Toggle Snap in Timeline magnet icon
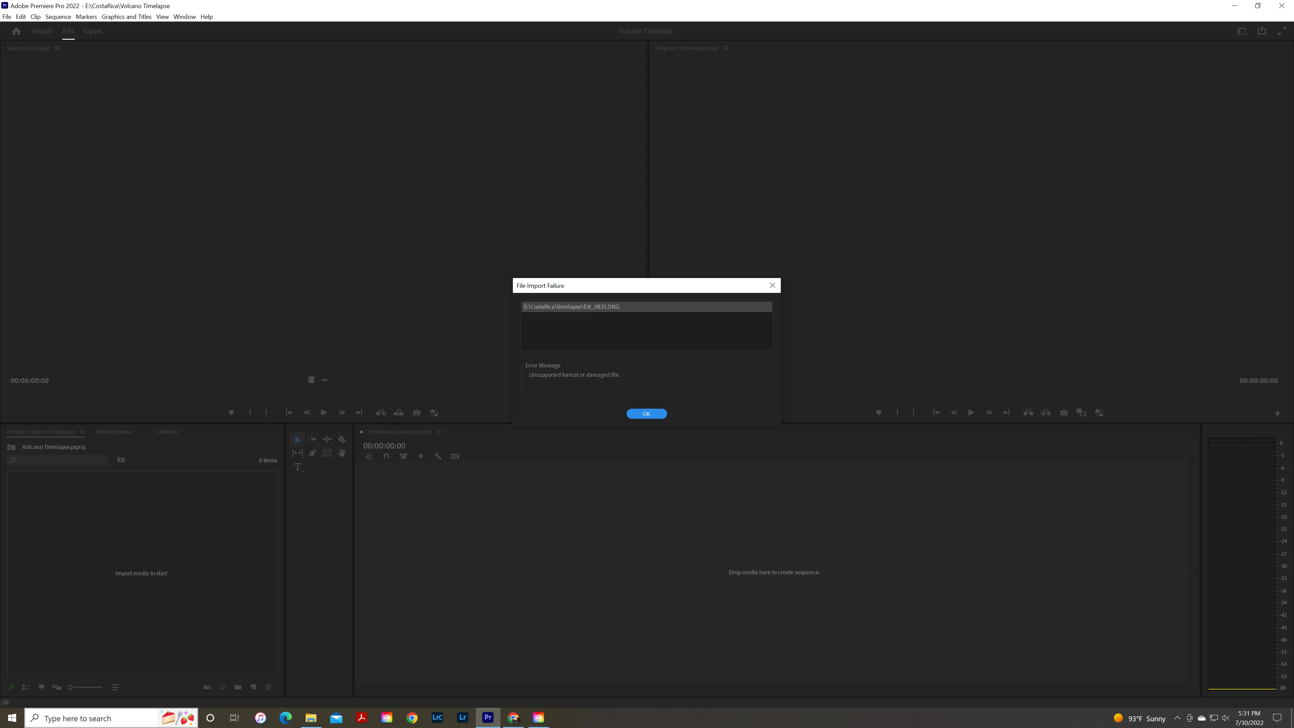1294x728 pixels. click(x=386, y=457)
